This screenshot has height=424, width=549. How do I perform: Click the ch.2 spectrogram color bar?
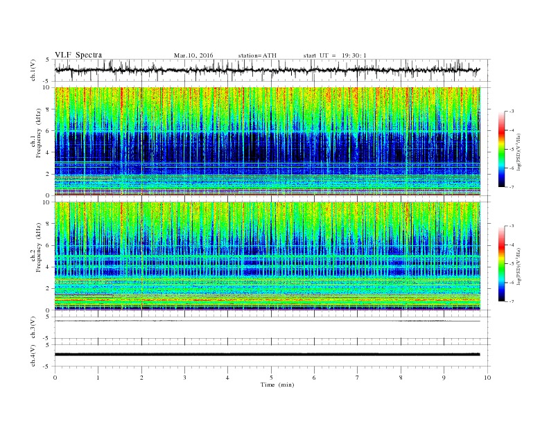[x=501, y=263]
